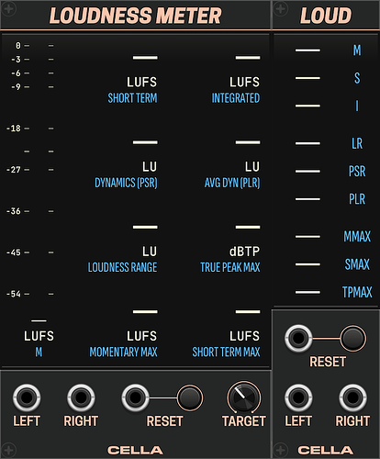Push the RESET button on Loudness Meter

tap(190, 397)
